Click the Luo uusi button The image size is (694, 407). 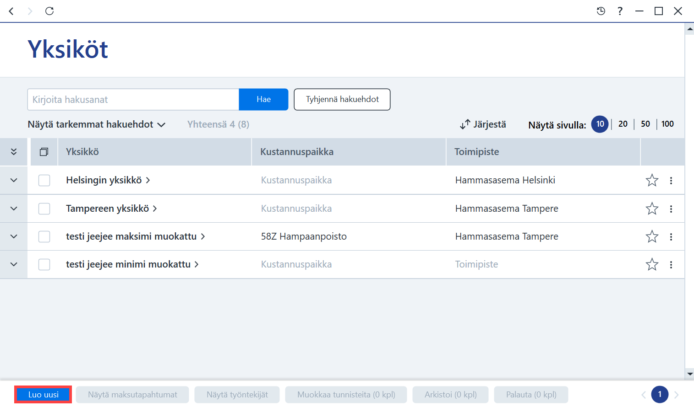pos(44,395)
